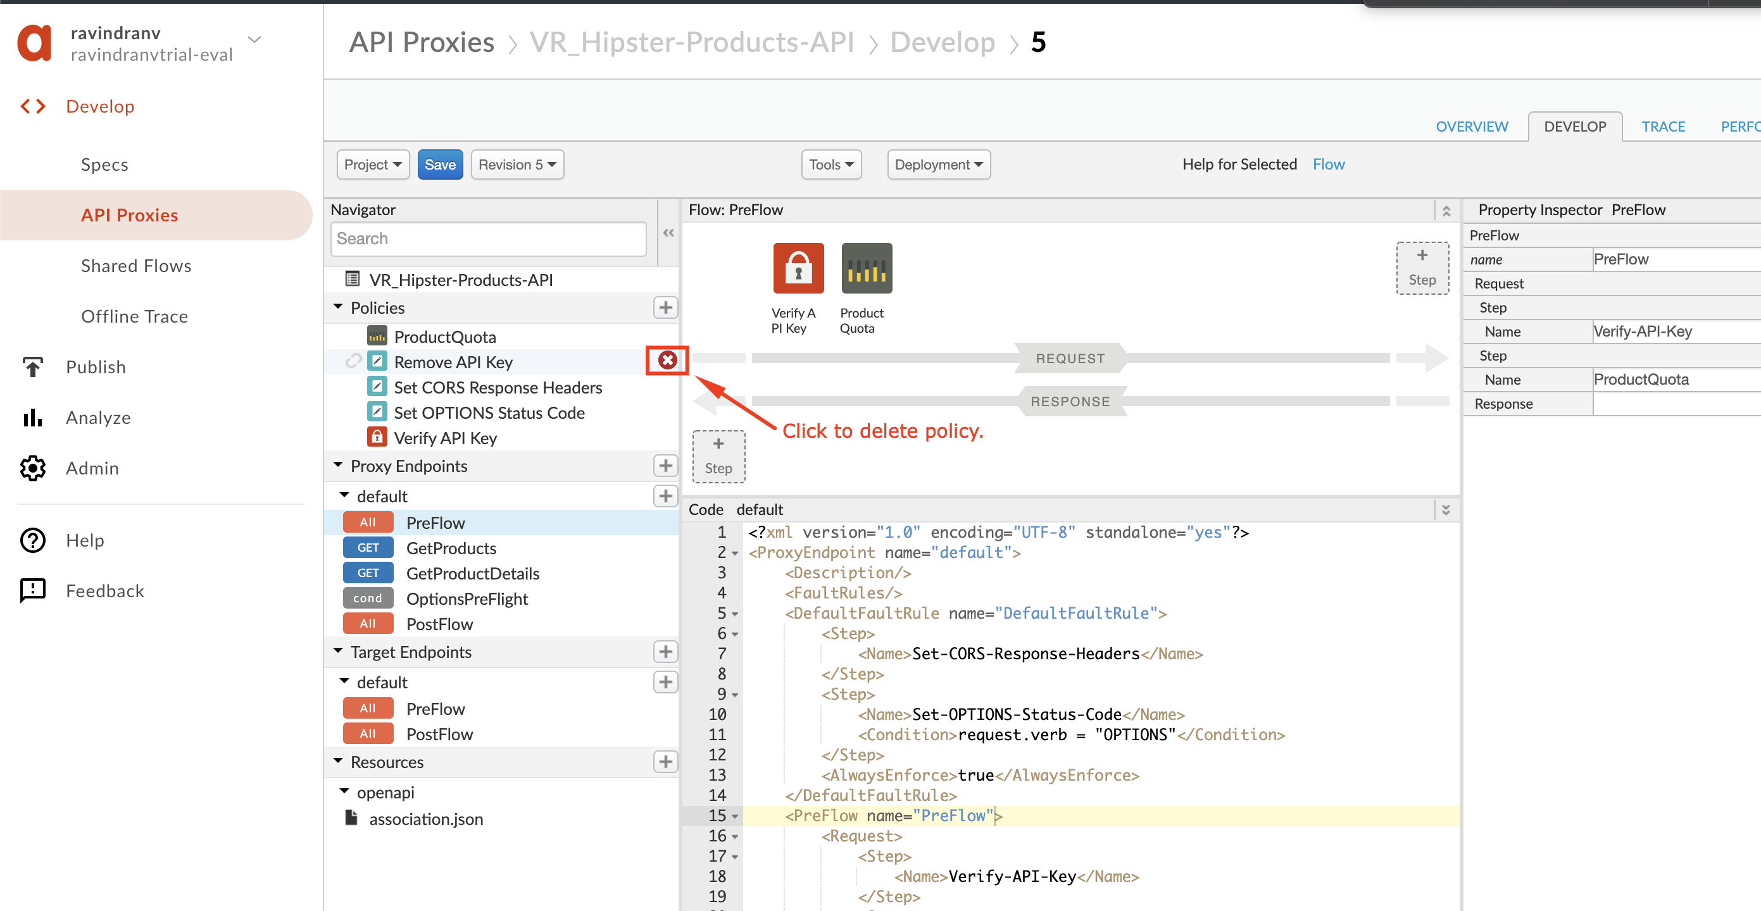Open the organization switcher chevron

point(254,40)
